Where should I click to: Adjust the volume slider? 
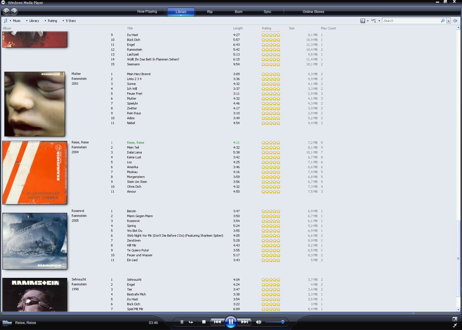(275, 322)
